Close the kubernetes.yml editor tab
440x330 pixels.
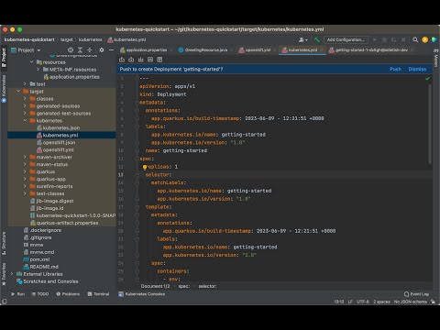(x=321, y=50)
